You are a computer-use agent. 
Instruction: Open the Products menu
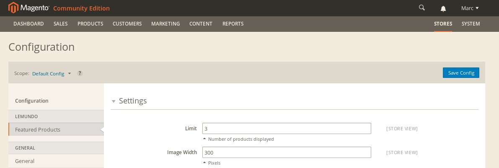(x=90, y=24)
